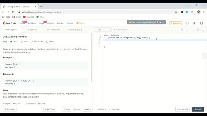The width and height of the screenshot is (207, 116).
Task: Open the Contest page
Action: click(x=50, y=23)
